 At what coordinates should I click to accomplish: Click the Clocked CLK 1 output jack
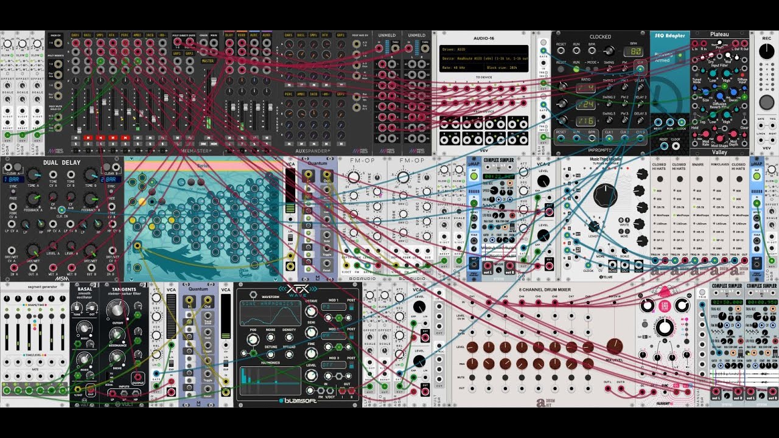click(x=609, y=139)
